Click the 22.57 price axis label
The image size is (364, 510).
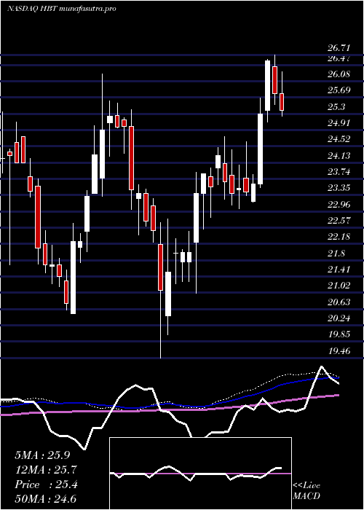pos(339,221)
